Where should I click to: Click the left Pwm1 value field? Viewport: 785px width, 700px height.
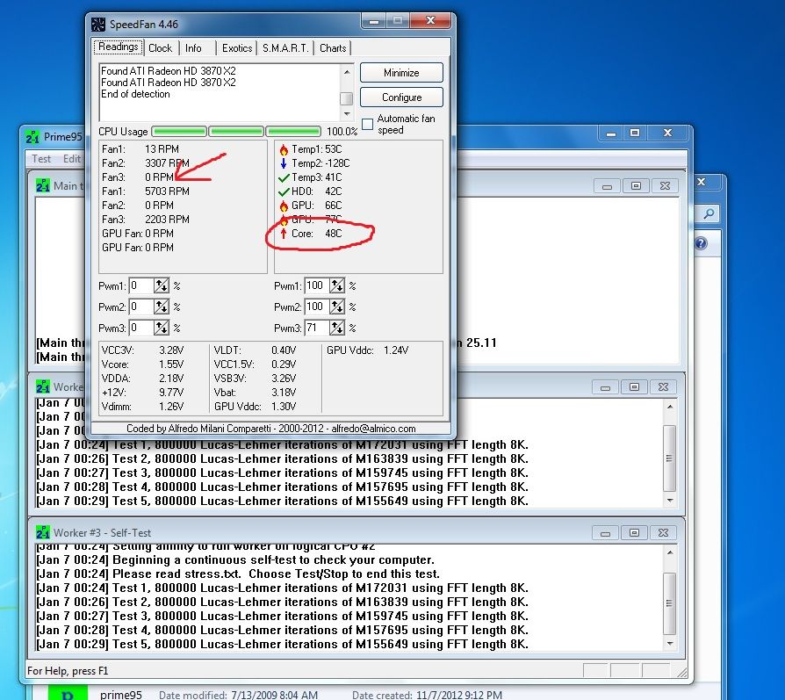coord(140,286)
